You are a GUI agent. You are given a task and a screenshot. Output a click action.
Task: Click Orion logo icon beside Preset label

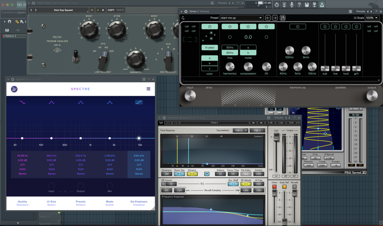coord(183,18)
